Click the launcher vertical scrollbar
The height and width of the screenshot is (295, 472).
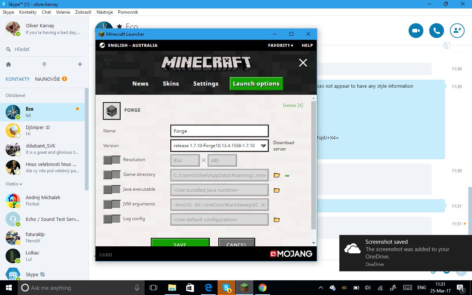[x=314, y=165]
